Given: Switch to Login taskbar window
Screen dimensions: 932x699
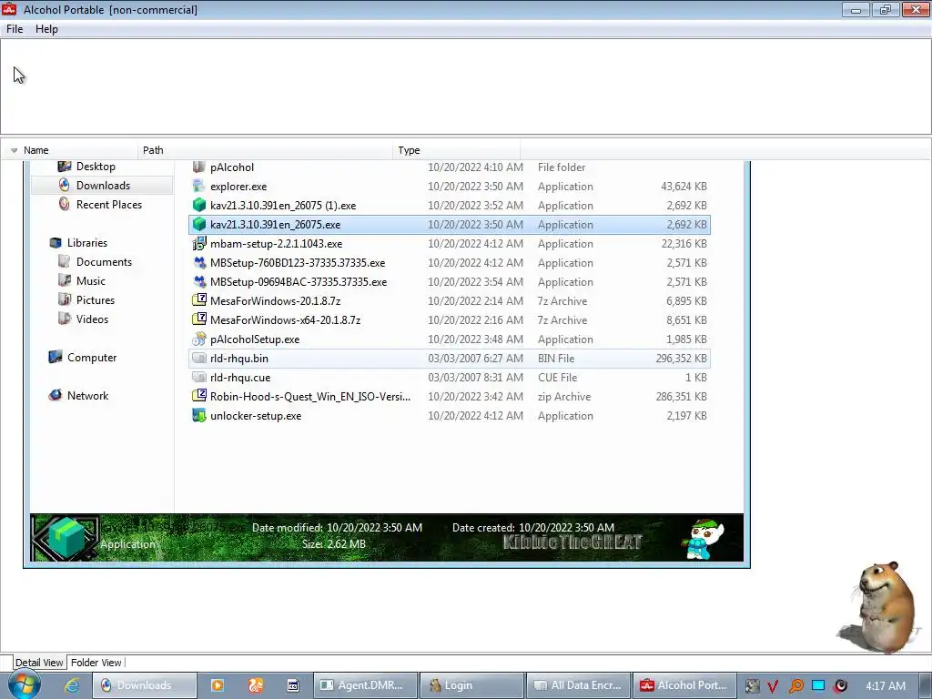Looking at the screenshot, I should pos(472,685).
